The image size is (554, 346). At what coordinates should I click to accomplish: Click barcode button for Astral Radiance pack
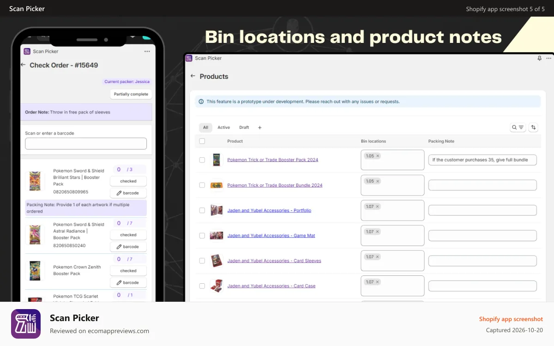pos(128,247)
